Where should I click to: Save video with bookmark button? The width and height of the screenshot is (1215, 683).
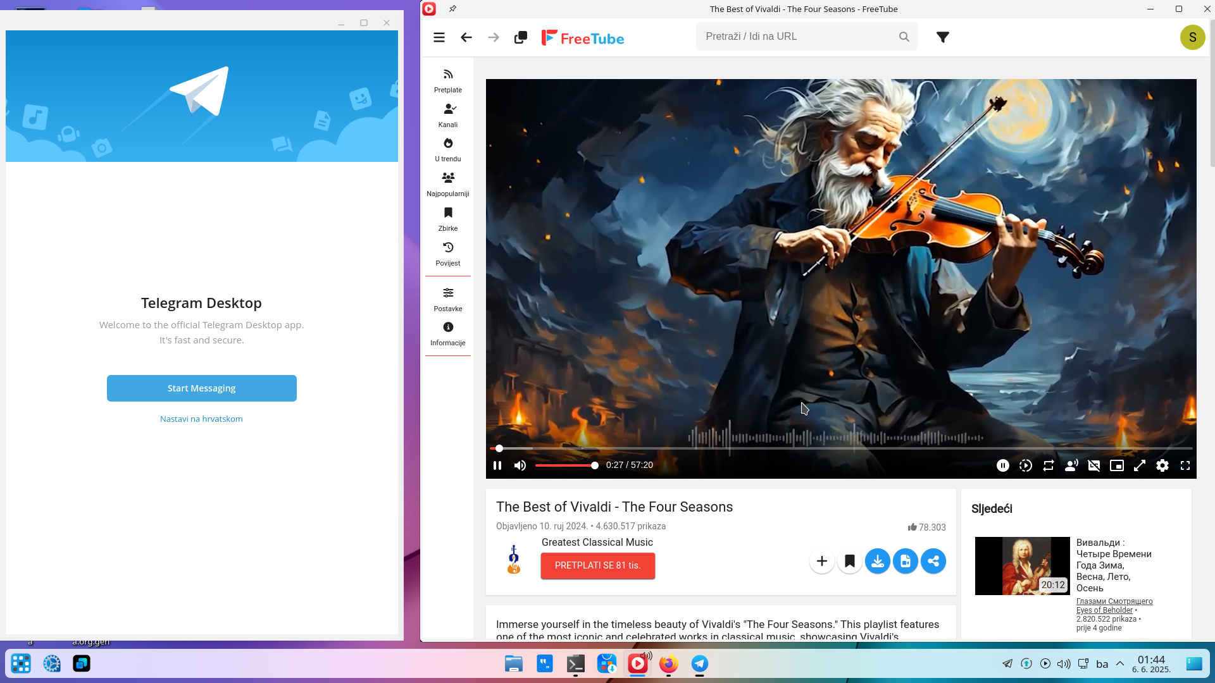(x=850, y=561)
